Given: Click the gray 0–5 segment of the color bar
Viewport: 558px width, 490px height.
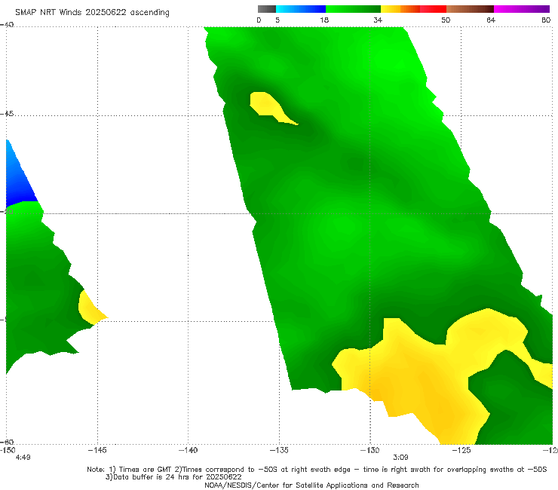Looking at the screenshot, I should 267,9.
